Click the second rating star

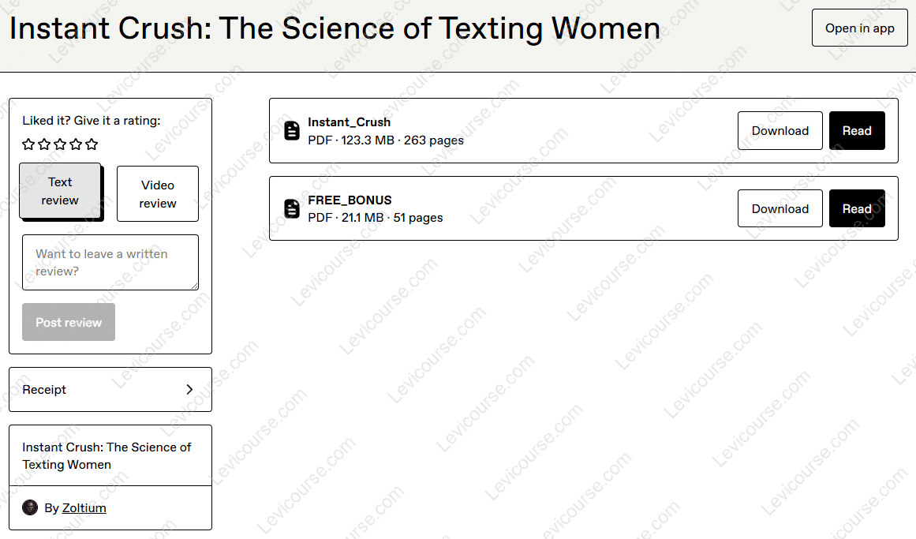pyautogui.click(x=44, y=144)
